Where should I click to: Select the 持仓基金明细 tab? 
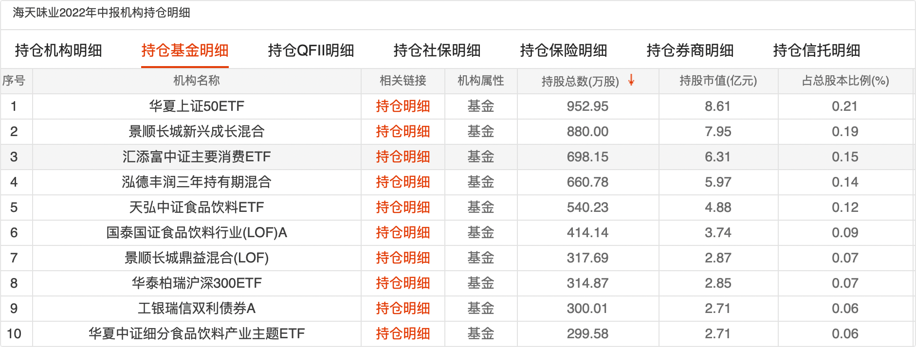point(185,51)
